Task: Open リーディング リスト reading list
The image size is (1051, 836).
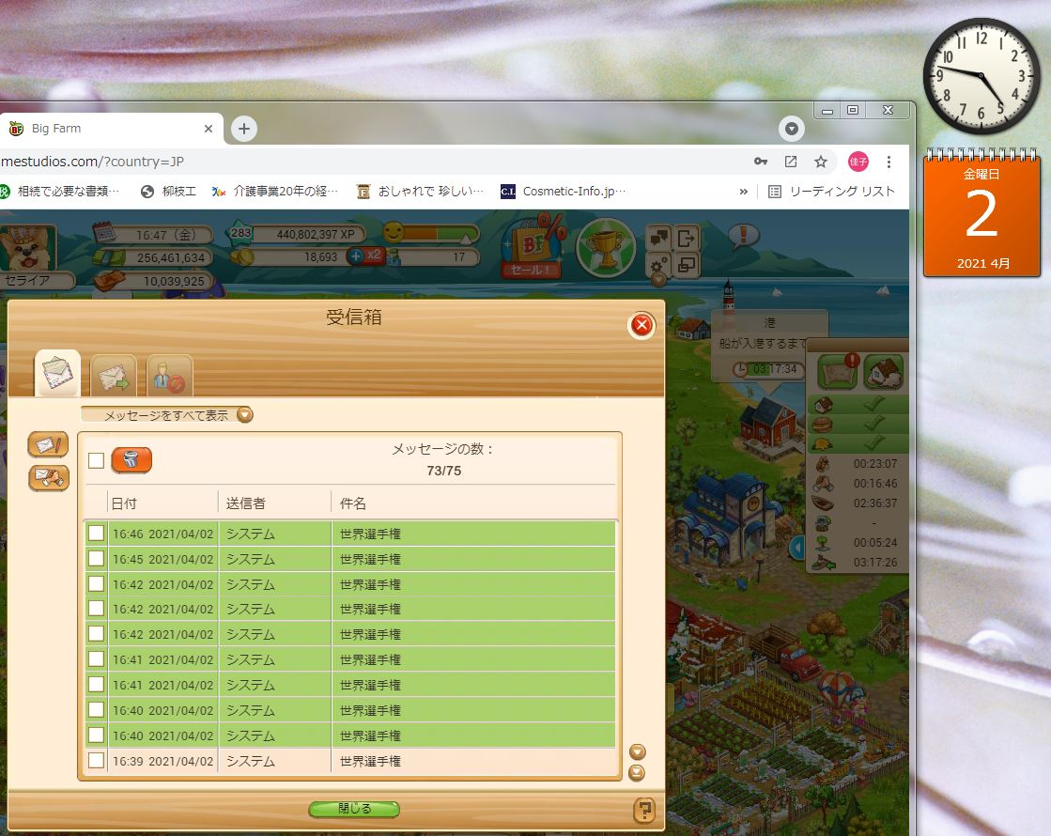Action: pyautogui.click(x=832, y=192)
